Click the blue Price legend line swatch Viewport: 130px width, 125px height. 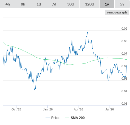click(48, 118)
